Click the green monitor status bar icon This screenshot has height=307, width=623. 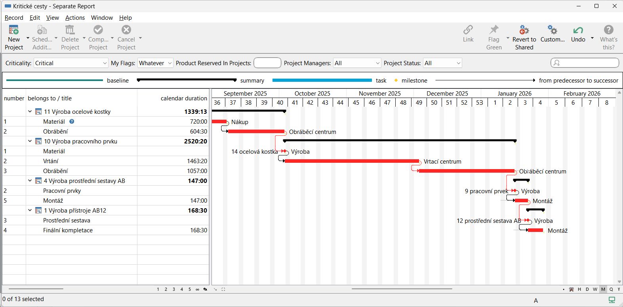612,300
